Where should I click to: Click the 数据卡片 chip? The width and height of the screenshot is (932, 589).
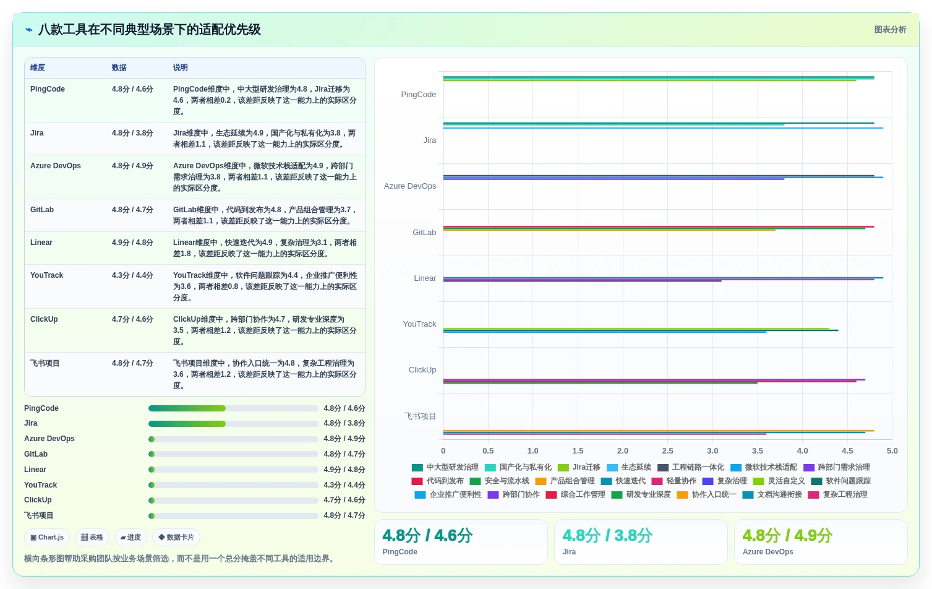tap(176, 538)
